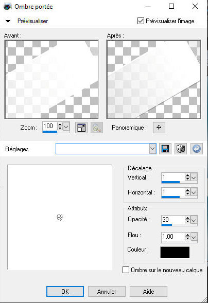Click the Ombre portée title bar app icon
Screen dimensions: 208x303
click(x=8, y=7)
